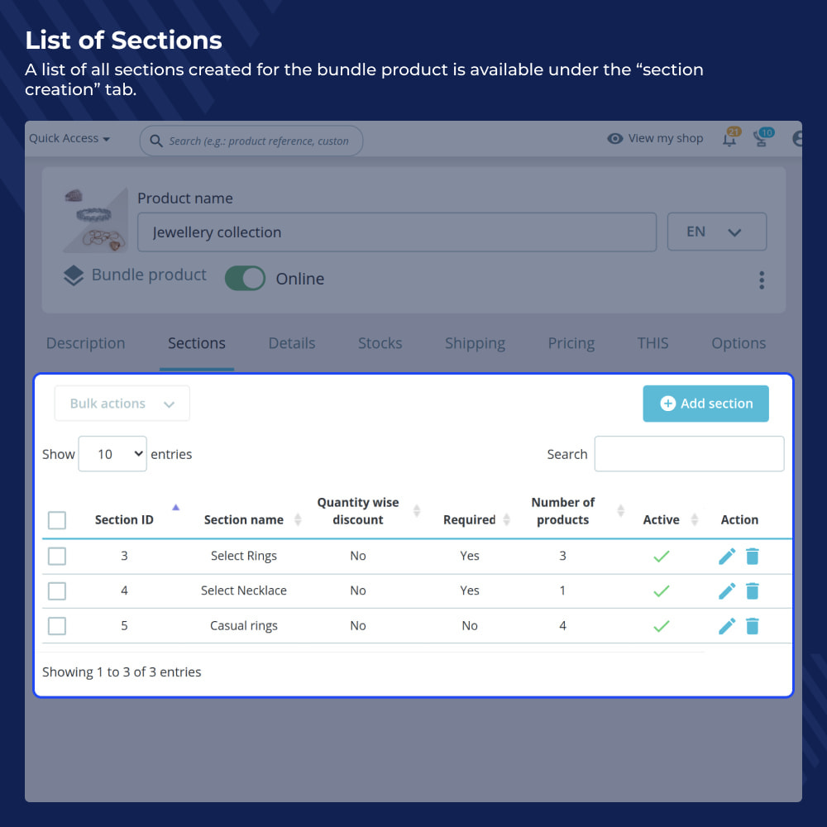Edit the Casual rings section with pencil icon
This screenshot has width=827, height=827.
click(727, 626)
